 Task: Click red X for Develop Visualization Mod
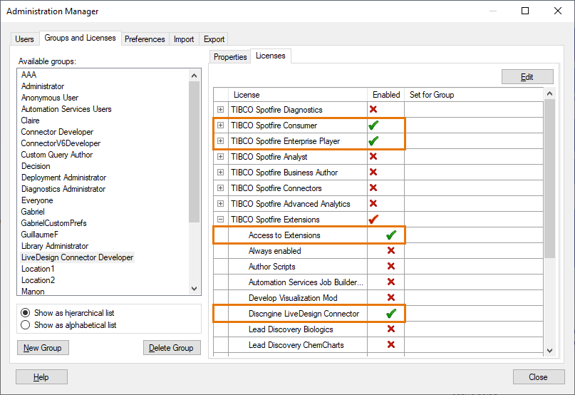(391, 297)
